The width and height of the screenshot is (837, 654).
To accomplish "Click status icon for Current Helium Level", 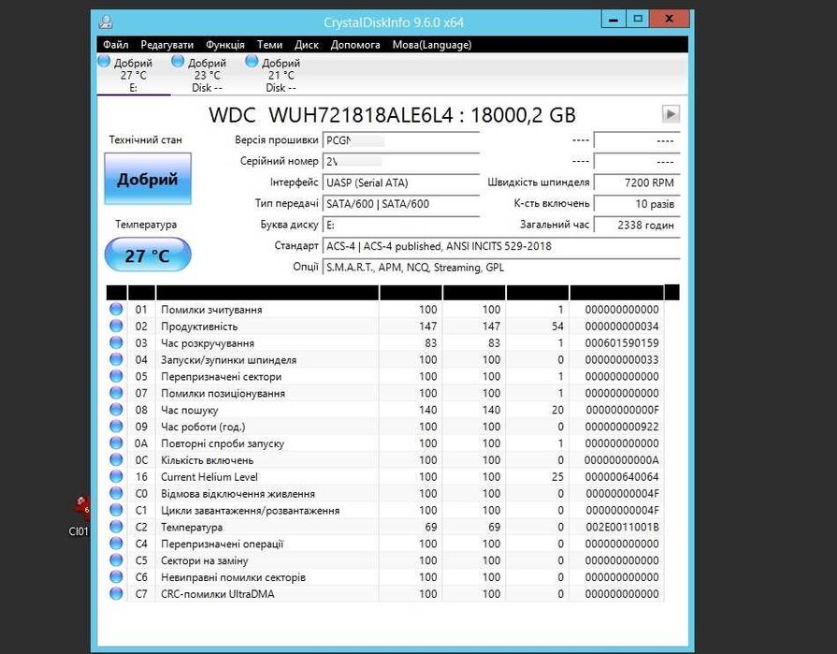I will [116, 476].
